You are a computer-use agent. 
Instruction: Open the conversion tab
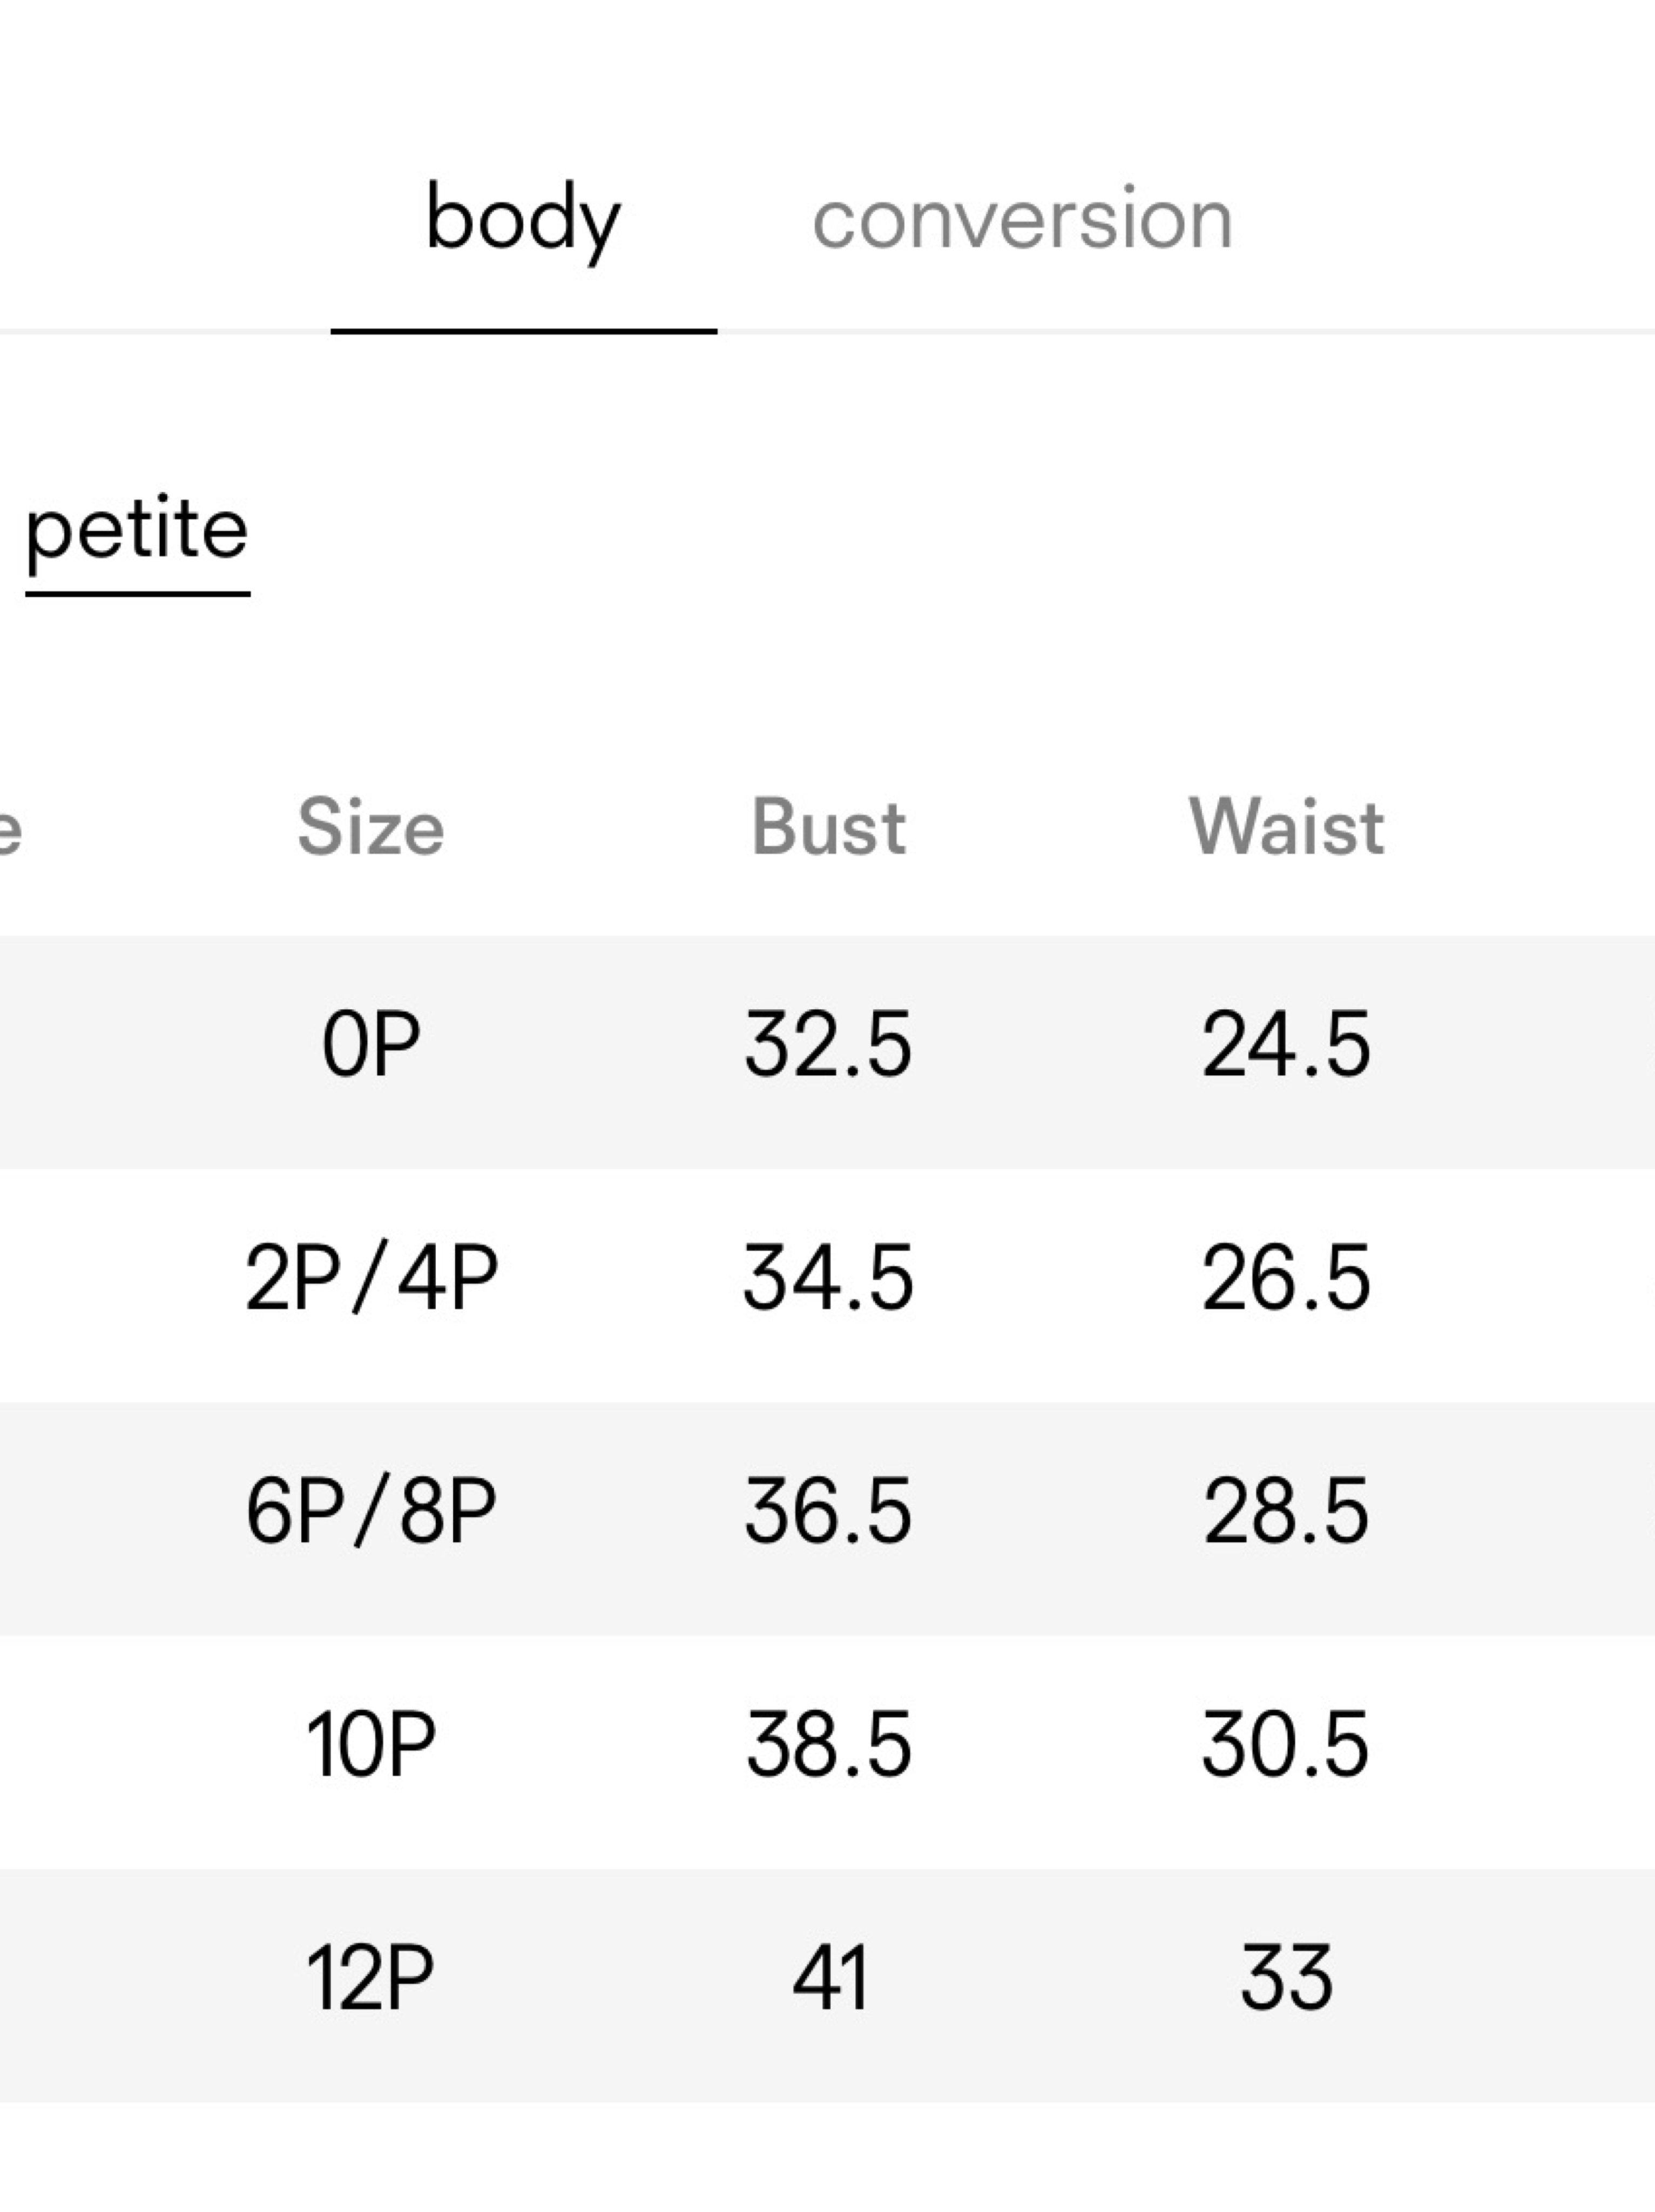1022,219
